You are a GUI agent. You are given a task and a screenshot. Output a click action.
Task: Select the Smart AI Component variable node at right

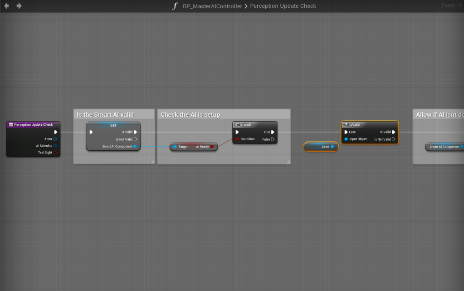pos(445,147)
